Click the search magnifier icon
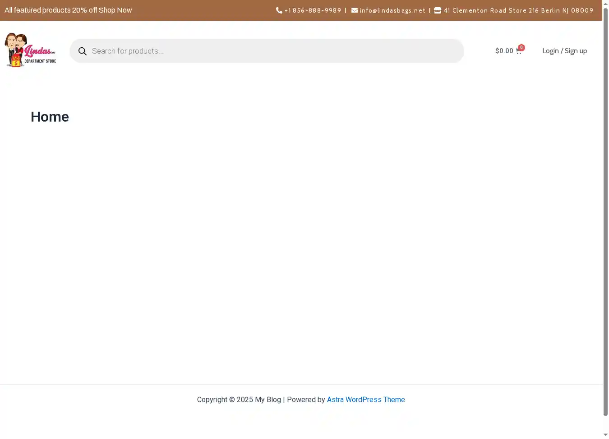The width and height of the screenshot is (609, 439). click(83, 51)
